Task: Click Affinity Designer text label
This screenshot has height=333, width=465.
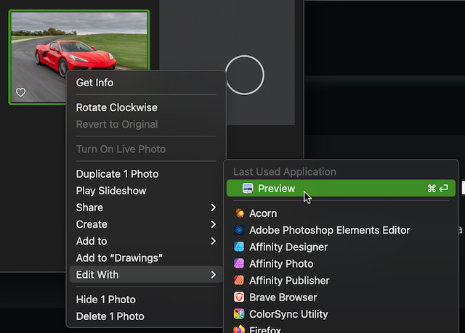Action: point(288,247)
